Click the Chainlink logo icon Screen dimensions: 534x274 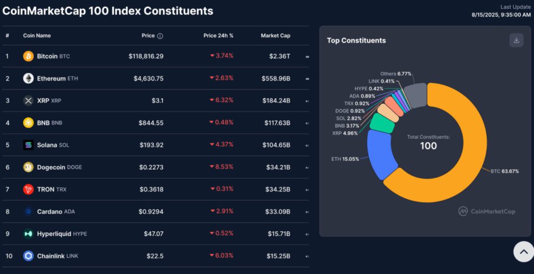[28, 256]
